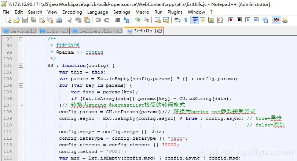Collapse the comment fold at line 97
Image resolution: width=297 pixels, height=161 pixels.
[21, 39]
